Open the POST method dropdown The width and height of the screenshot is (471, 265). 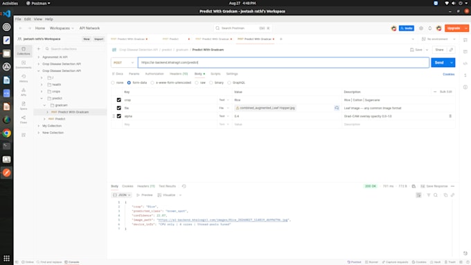pos(124,63)
